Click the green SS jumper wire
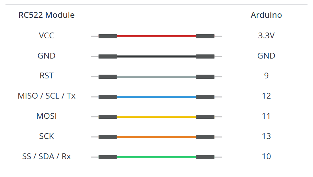Viewport: 313px width, 177px height. (156, 157)
